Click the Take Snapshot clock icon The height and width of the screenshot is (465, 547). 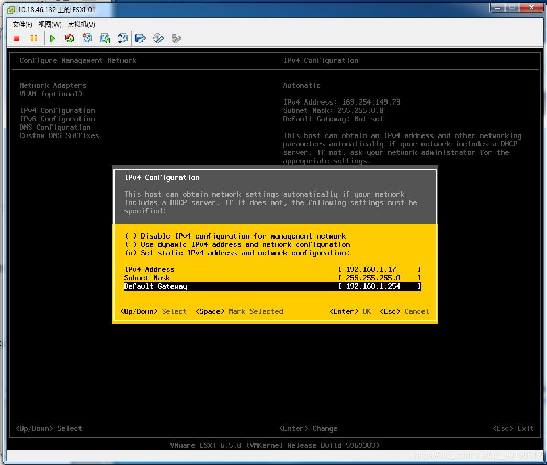pos(87,38)
